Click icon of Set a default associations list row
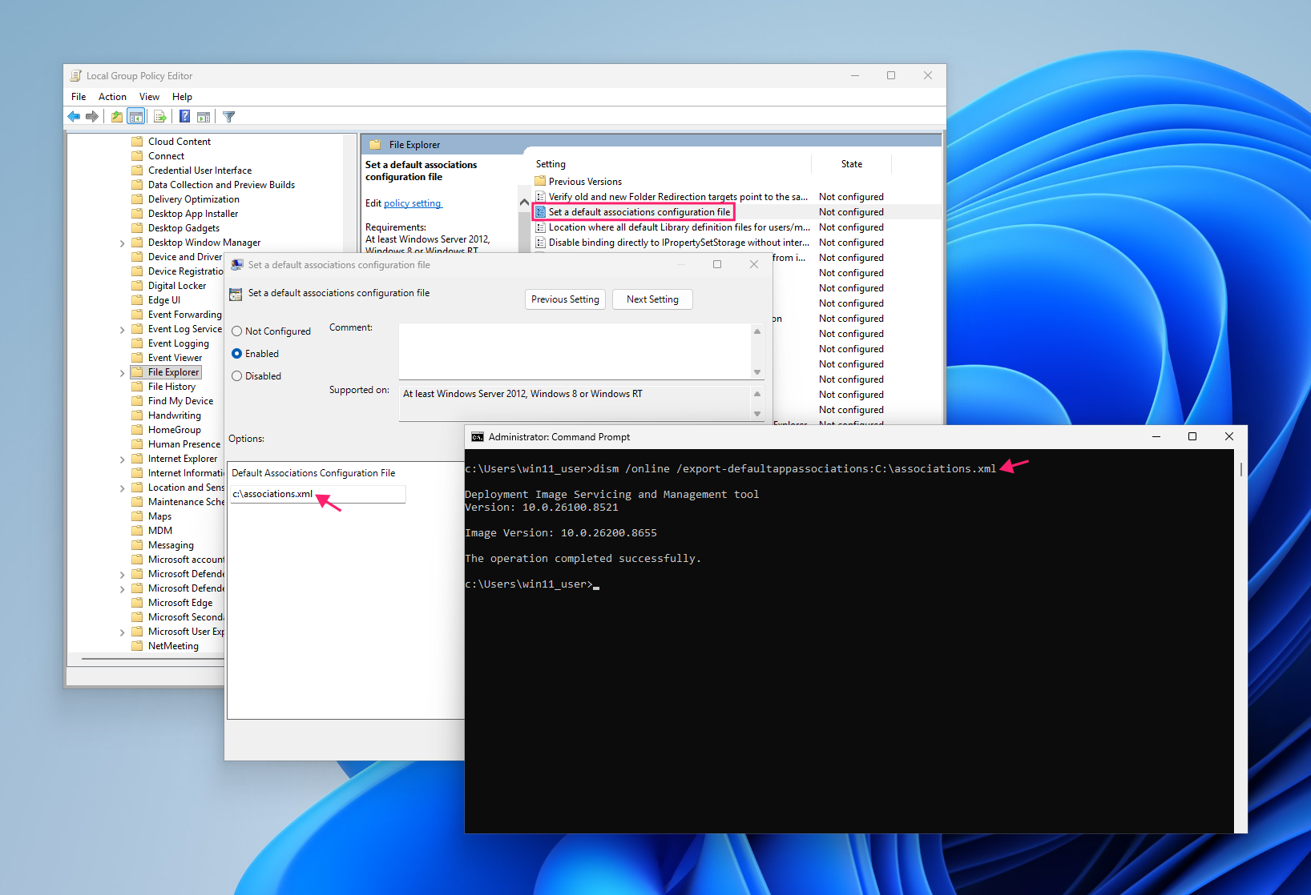 point(541,212)
